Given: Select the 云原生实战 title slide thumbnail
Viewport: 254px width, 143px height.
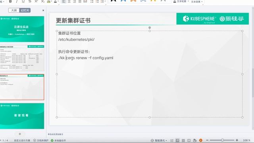Looking at the screenshot, I should pos(22,29).
